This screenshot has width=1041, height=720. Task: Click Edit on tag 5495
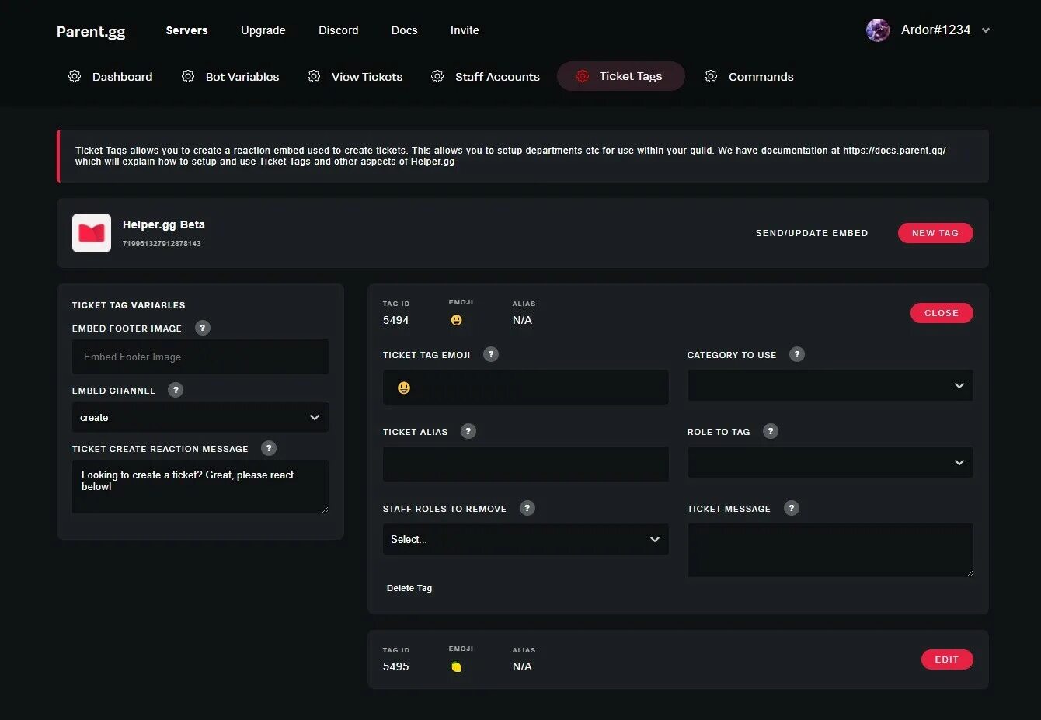point(946,659)
